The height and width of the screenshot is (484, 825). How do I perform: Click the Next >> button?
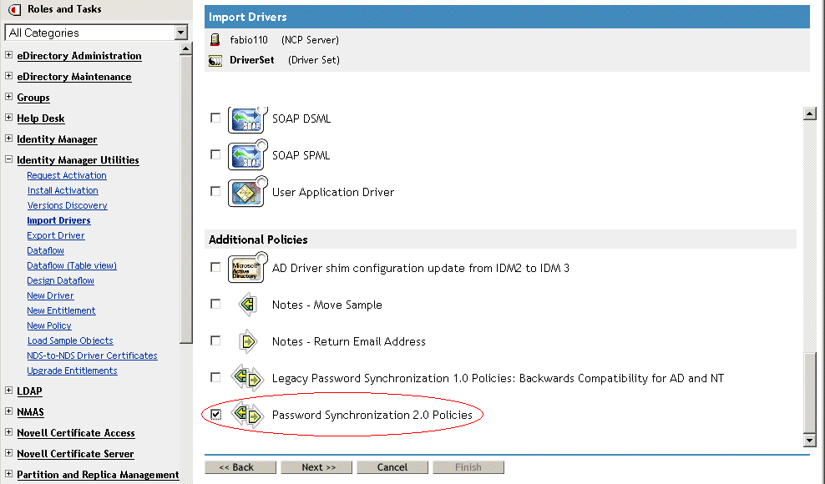click(x=318, y=467)
